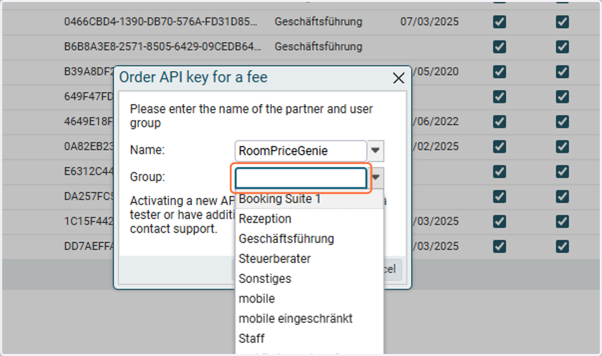Choose Staff from the group list
This screenshot has height=356, width=602.
(310, 338)
